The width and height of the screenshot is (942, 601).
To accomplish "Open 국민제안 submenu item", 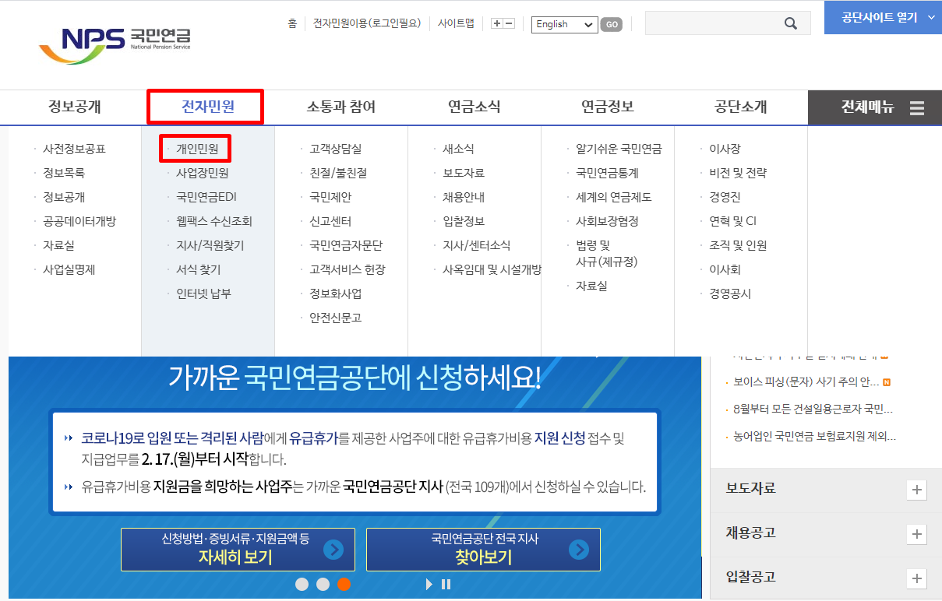I will coord(330,197).
